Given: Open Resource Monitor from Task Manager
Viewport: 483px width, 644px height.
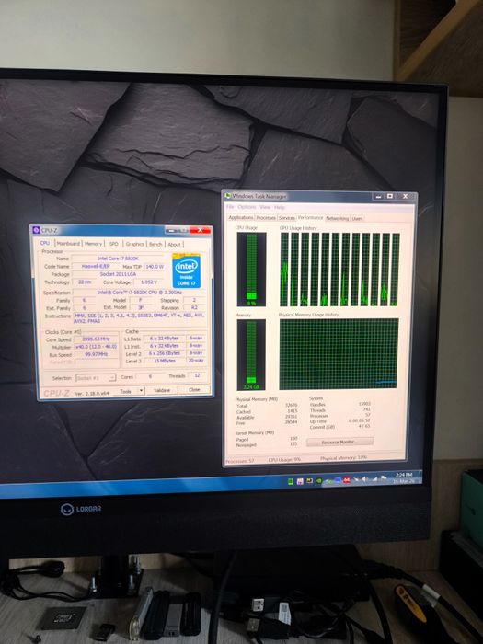Looking at the screenshot, I should [x=339, y=442].
